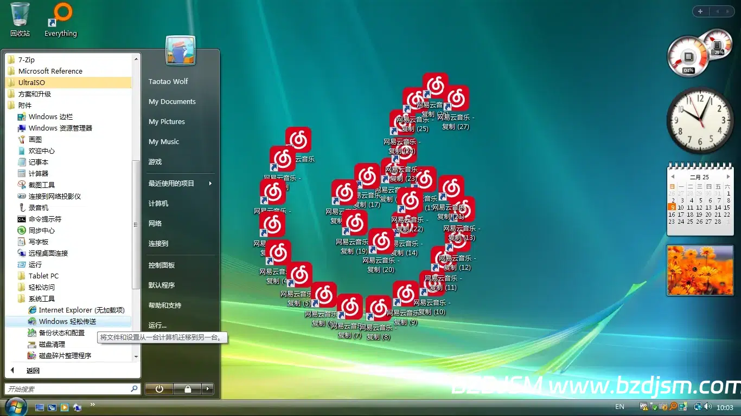Click the taskbar clock showing 10:03
Image resolution: width=741 pixels, height=416 pixels.
[725, 407]
